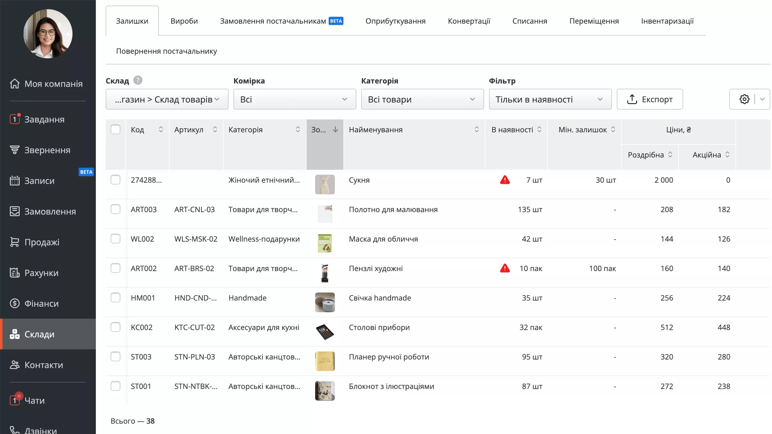Sort by Артикул column arrows

215,129
